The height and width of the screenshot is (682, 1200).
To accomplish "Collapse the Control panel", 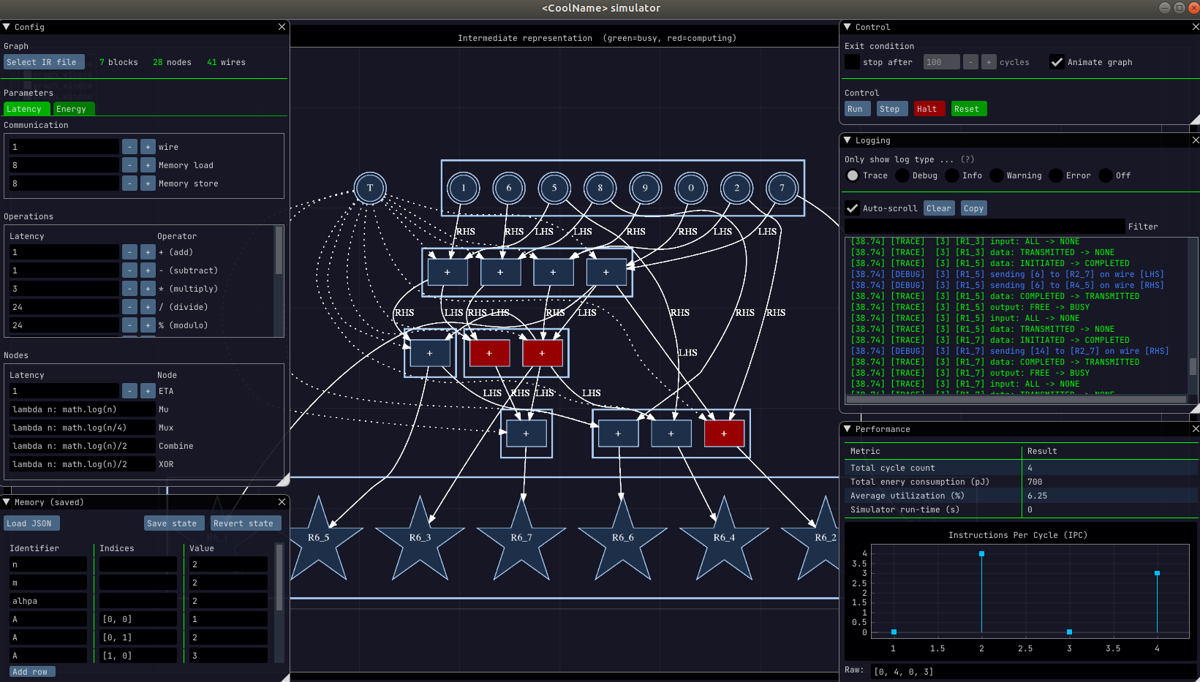I will (x=848, y=27).
